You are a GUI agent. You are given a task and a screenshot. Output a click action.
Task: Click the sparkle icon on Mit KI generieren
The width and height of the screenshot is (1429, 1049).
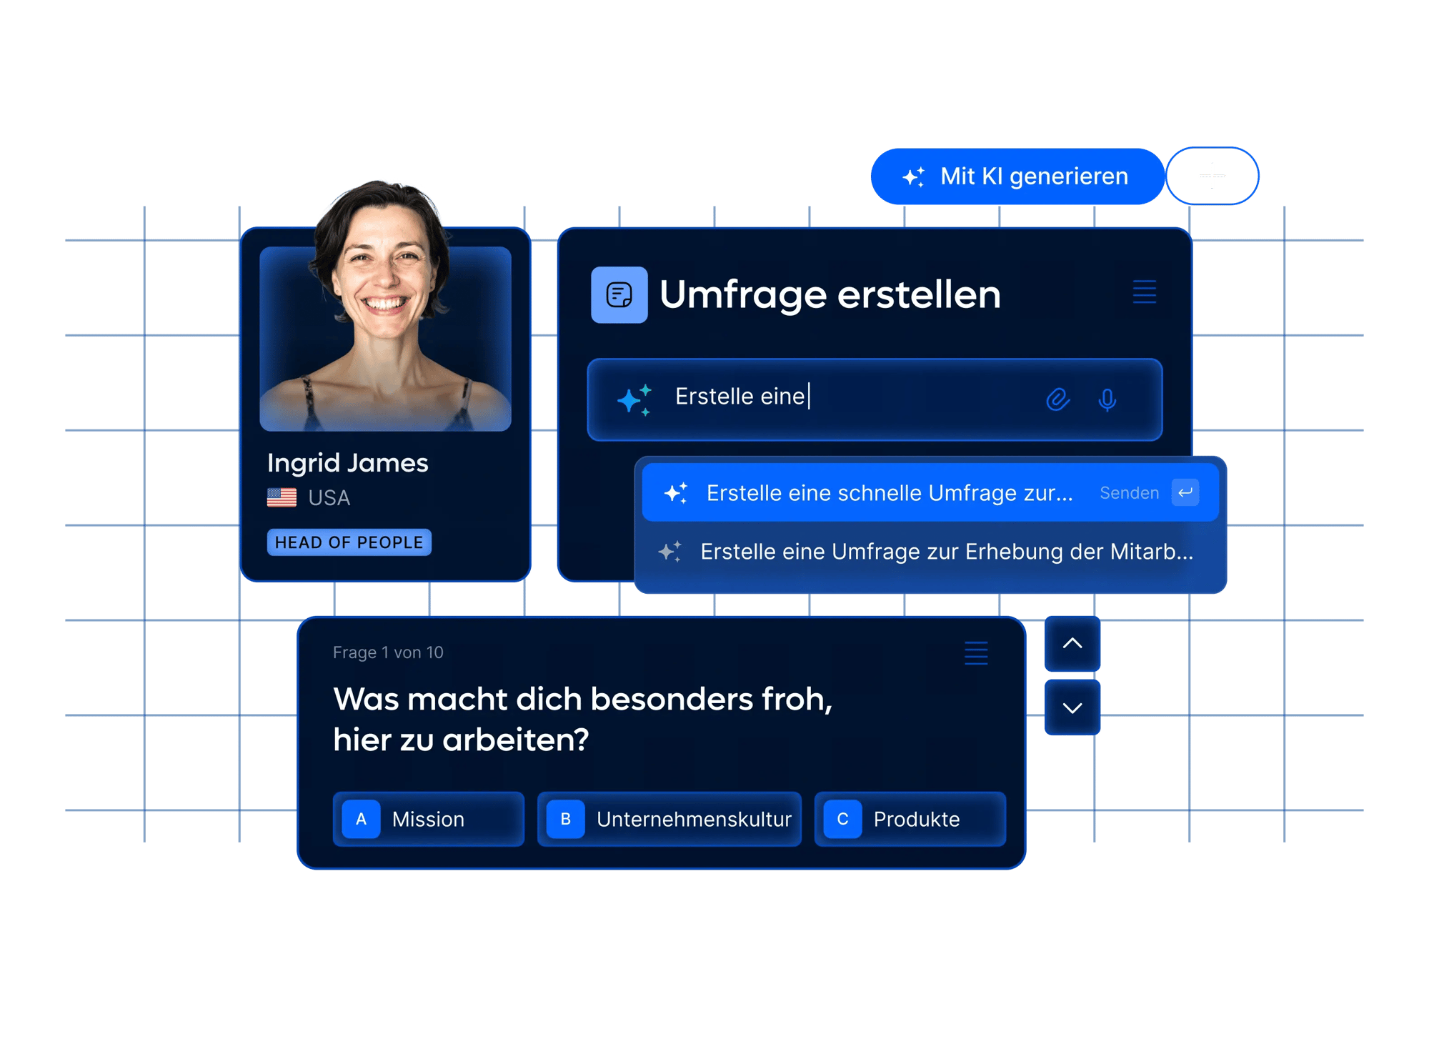tap(913, 177)
